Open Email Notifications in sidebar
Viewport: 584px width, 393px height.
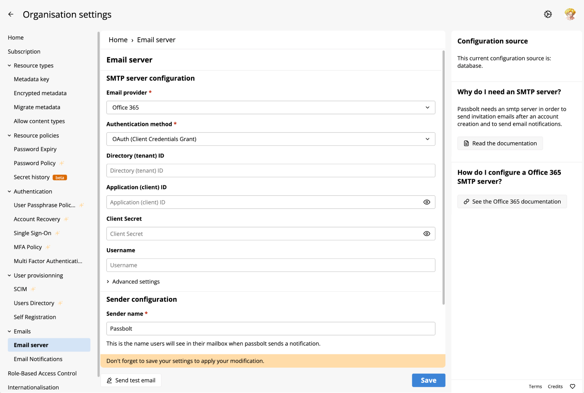[x=38, y=359]
